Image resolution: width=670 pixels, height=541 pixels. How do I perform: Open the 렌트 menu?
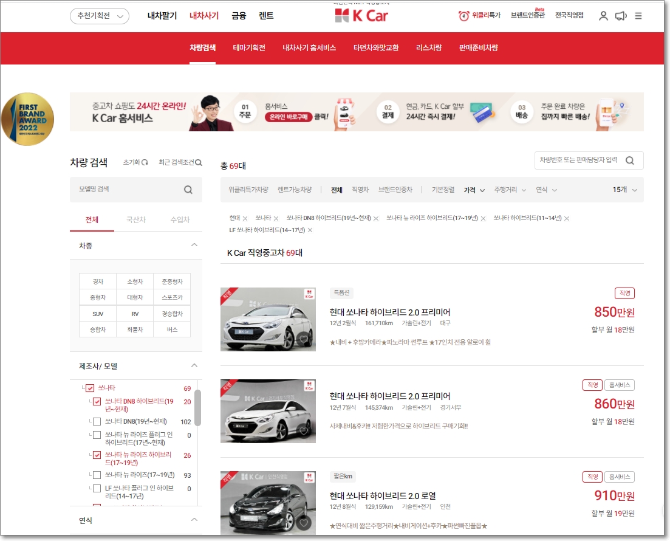(266, 16)
